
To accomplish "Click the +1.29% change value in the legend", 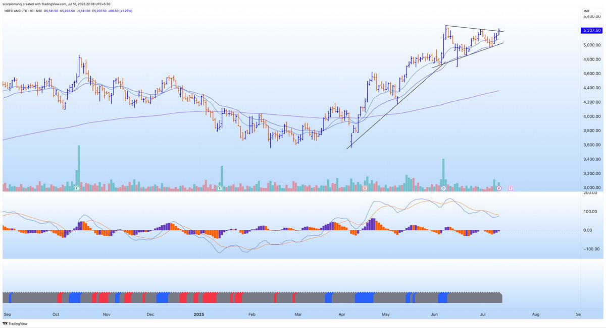I will [x=126, y=11].
